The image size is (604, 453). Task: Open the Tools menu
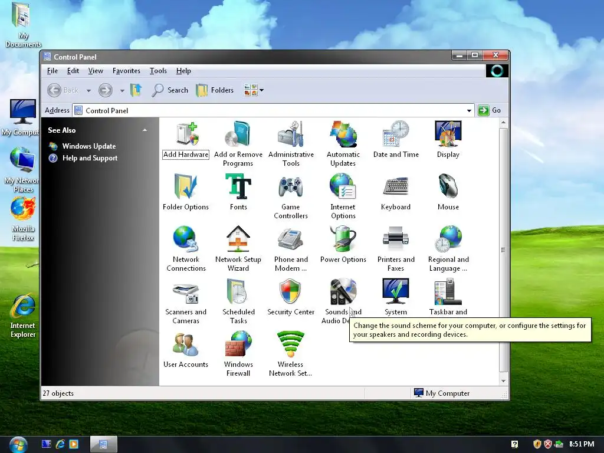point(158,71)
